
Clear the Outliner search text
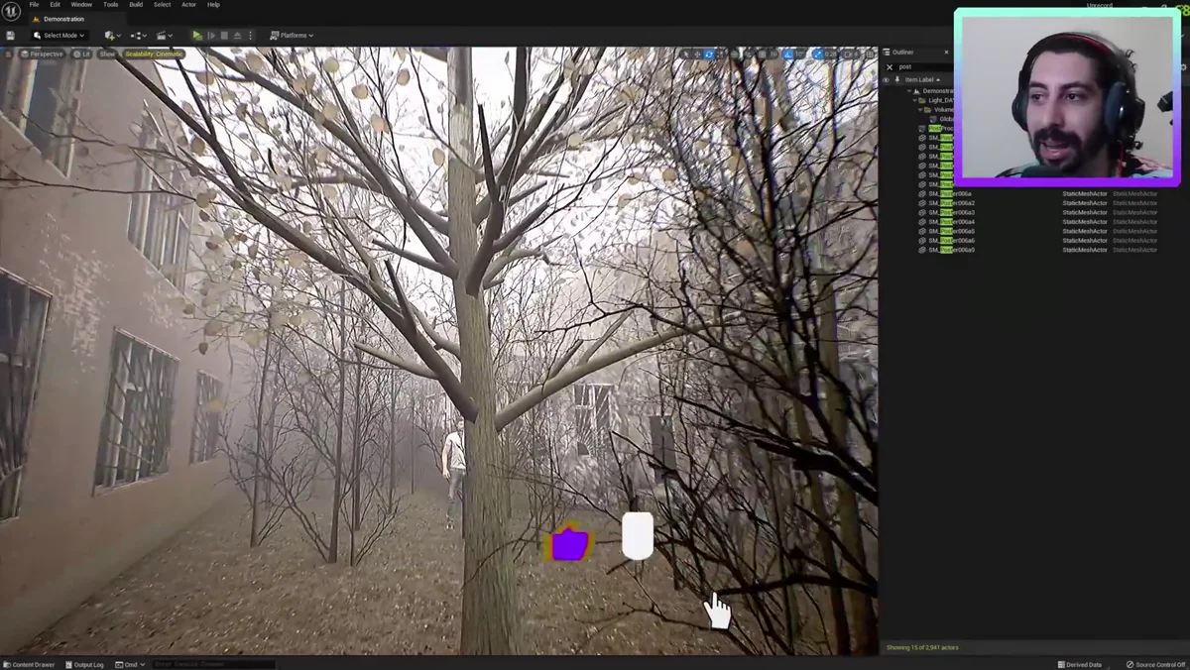(x=890, y=66)
